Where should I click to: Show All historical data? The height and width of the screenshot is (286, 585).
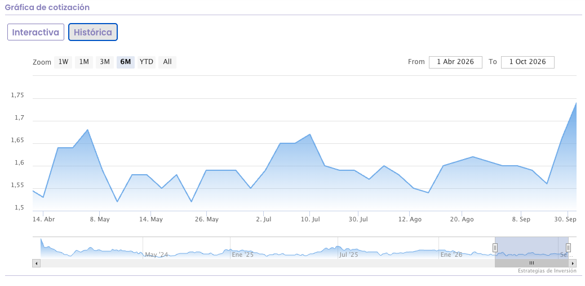(x=167, y=62)
